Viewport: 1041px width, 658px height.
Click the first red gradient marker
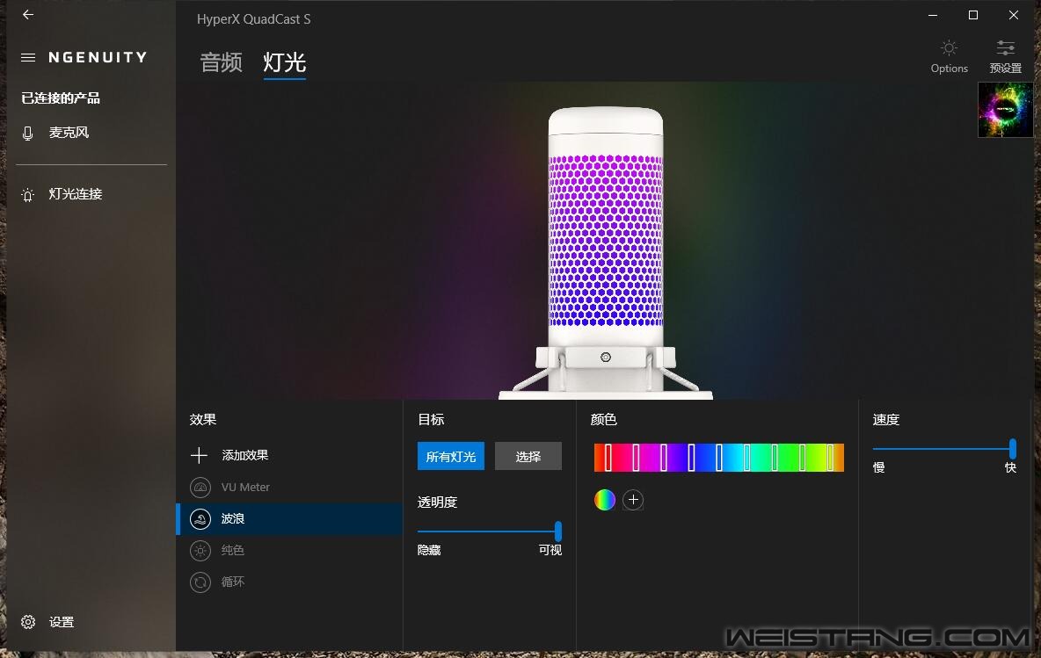pos(608,458)
